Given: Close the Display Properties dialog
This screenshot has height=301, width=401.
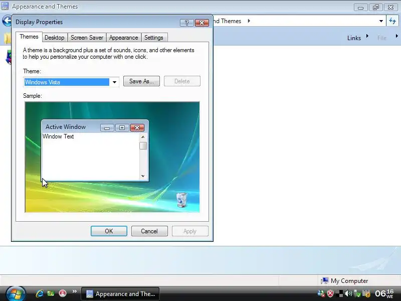Looking at the screenshot, I should point(202,23).
